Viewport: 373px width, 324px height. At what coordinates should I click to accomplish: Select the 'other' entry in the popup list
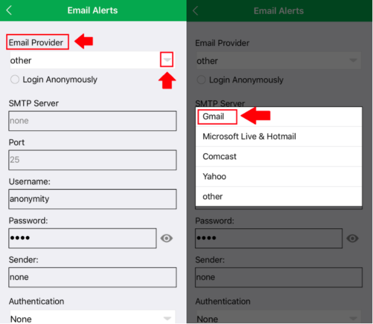[x=213, y=196]
